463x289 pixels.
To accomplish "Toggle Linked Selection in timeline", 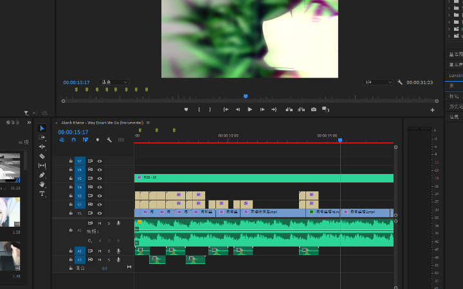I will (x=86, y=140).
